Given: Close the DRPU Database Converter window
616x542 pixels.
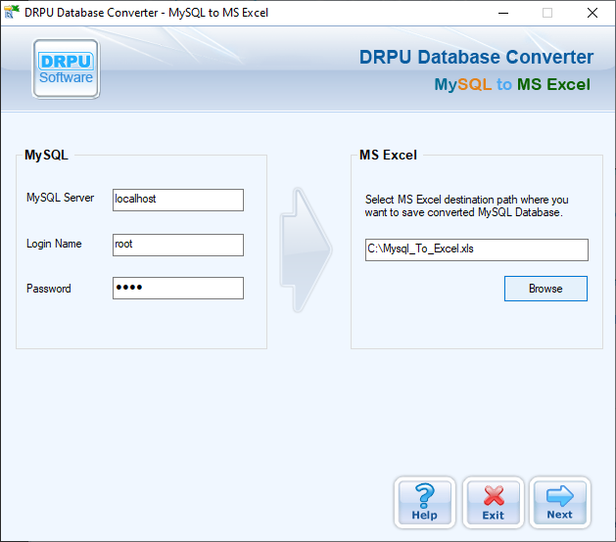Looking at the screenshot, I should click(592, 13).
